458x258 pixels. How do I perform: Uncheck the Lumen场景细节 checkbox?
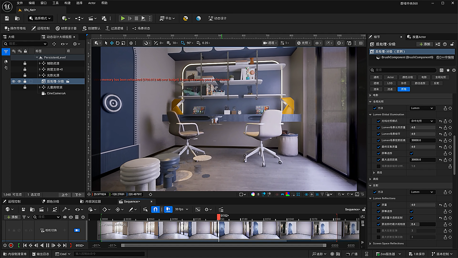point(379,134)
